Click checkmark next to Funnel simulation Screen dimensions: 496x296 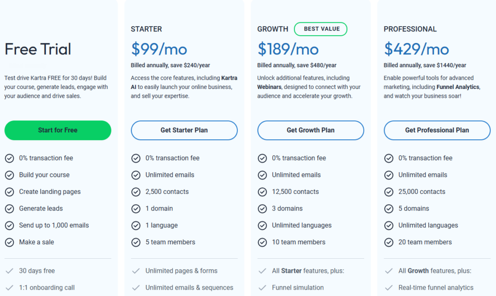tap(262, 288)
